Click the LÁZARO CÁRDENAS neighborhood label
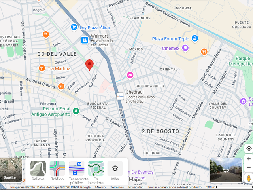 pyautogui.click(x=41, y=143)
